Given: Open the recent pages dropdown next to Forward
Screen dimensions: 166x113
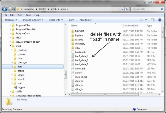Looking at the screenshot, I should 14,9.
